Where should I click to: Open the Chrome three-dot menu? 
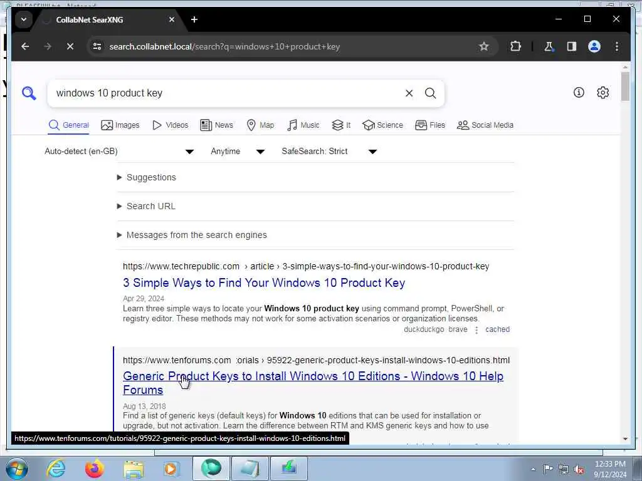(617, 46)
